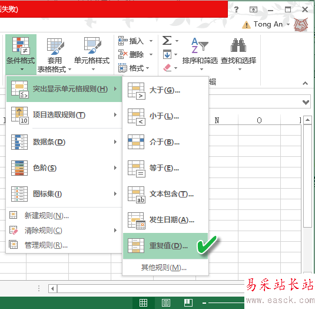Open Clear Rules (清除规则) submenu

(x=64, y=231)
